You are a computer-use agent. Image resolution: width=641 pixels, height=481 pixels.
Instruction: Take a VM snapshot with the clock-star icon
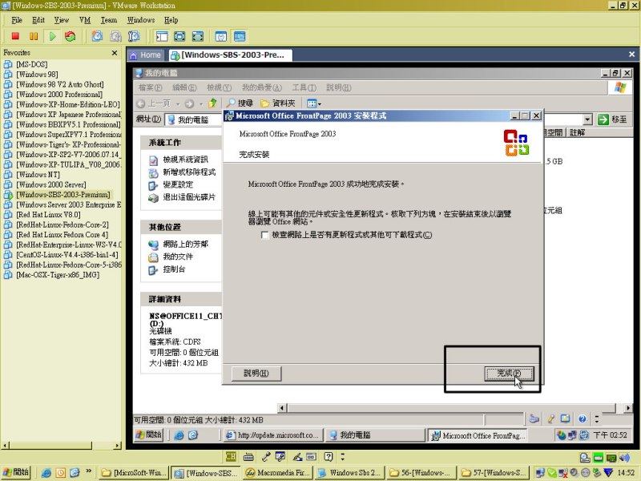click(x=97, y=36)
